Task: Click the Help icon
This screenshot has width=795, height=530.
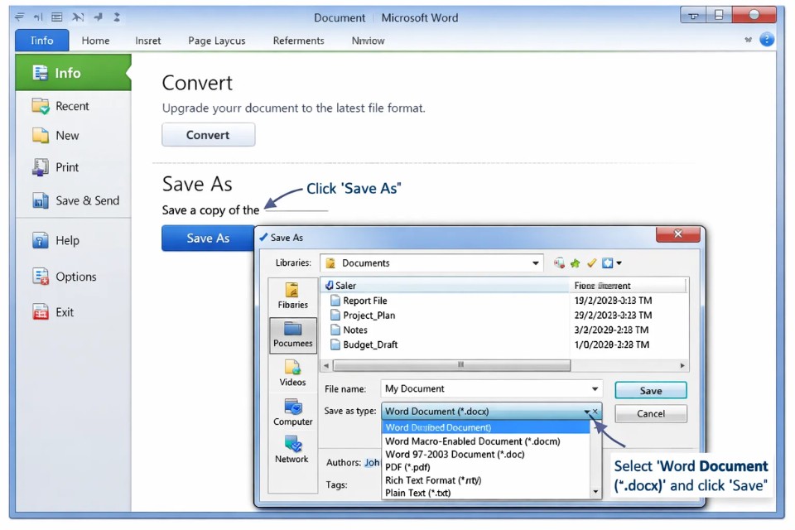Action: [x=41, y=240]
